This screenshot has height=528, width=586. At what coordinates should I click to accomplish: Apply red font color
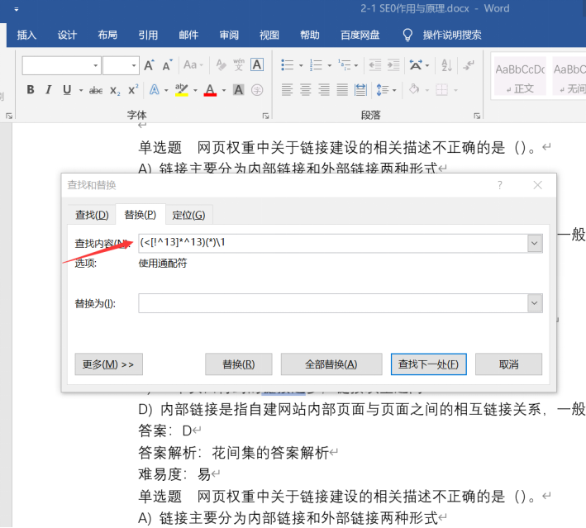210,90
